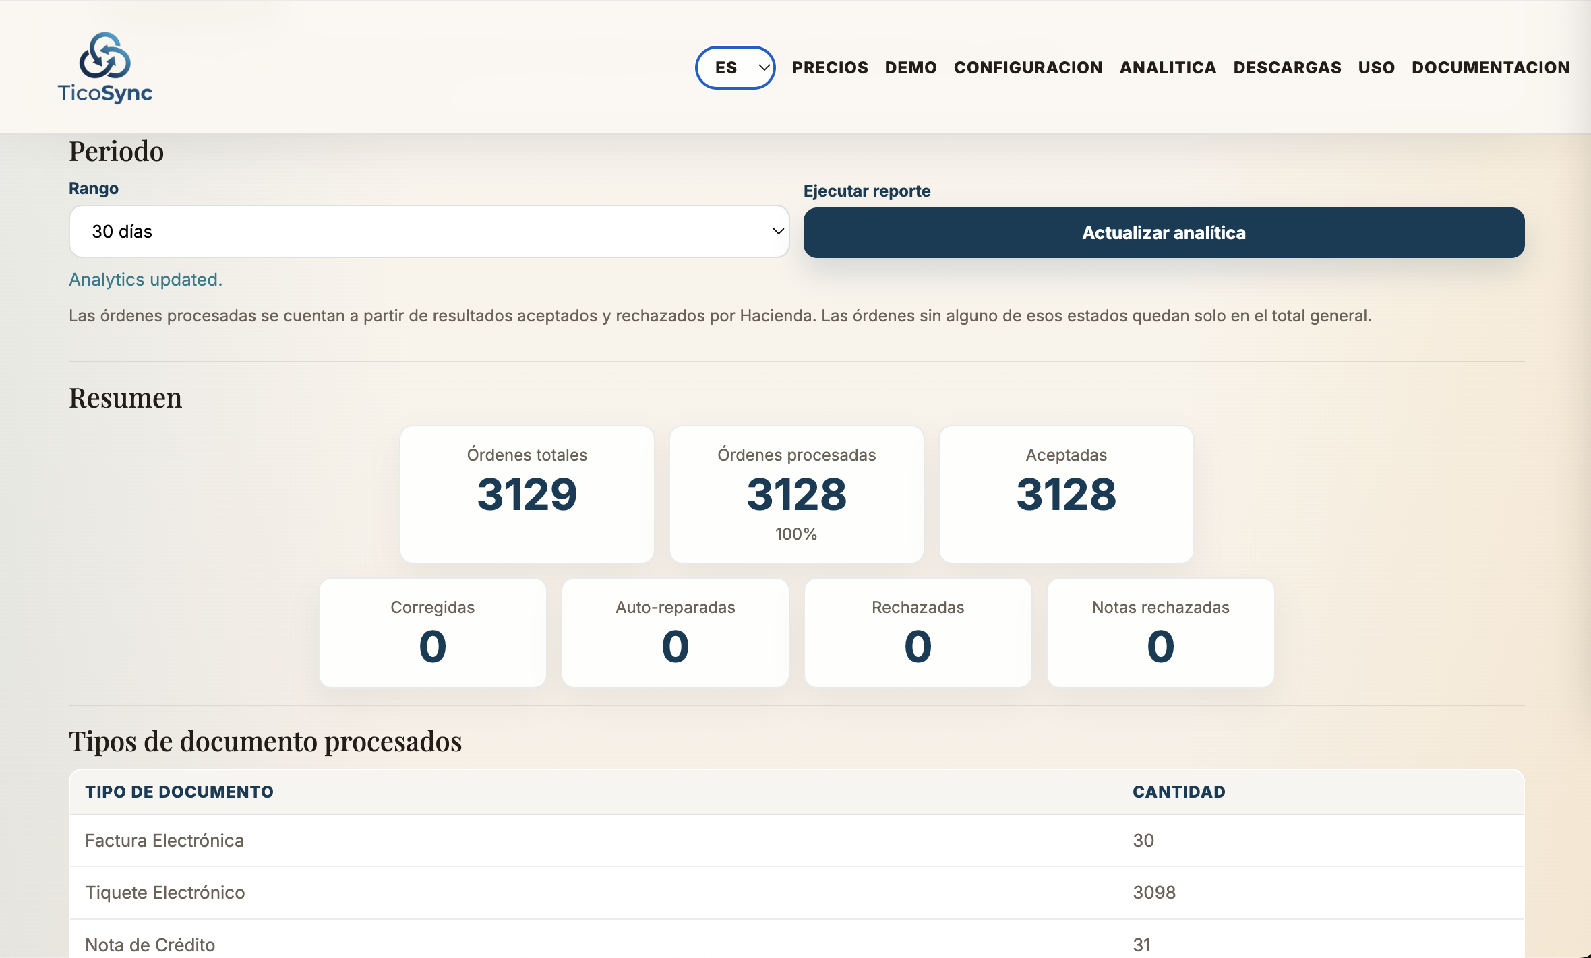Click the Tipos de documento procesados heading
Viewport: 1591px width, 958px height.
pyautogui.click(x=266, y=742)
